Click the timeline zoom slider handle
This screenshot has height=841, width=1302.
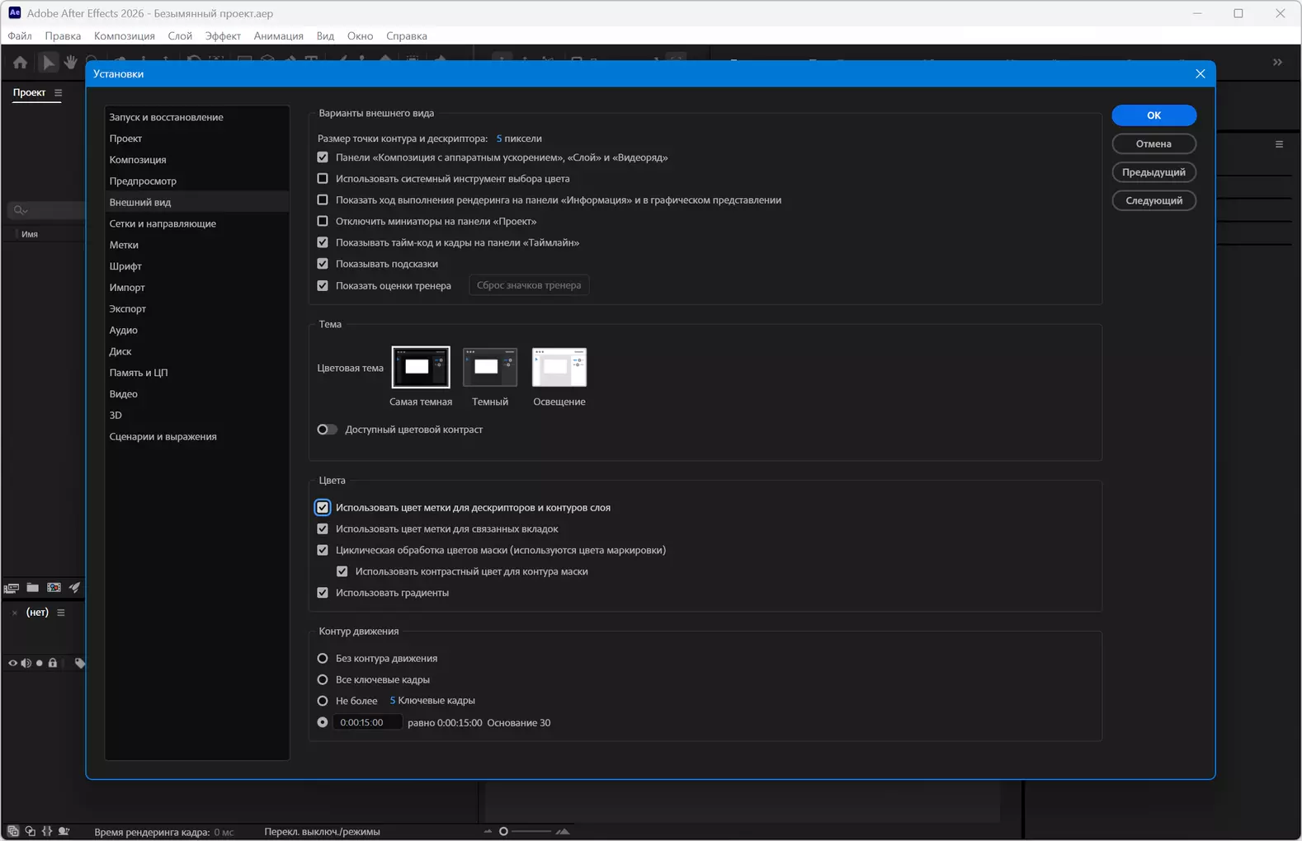503,831
